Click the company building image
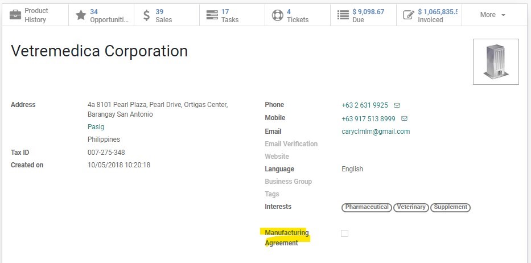 (x=496, y=61)
